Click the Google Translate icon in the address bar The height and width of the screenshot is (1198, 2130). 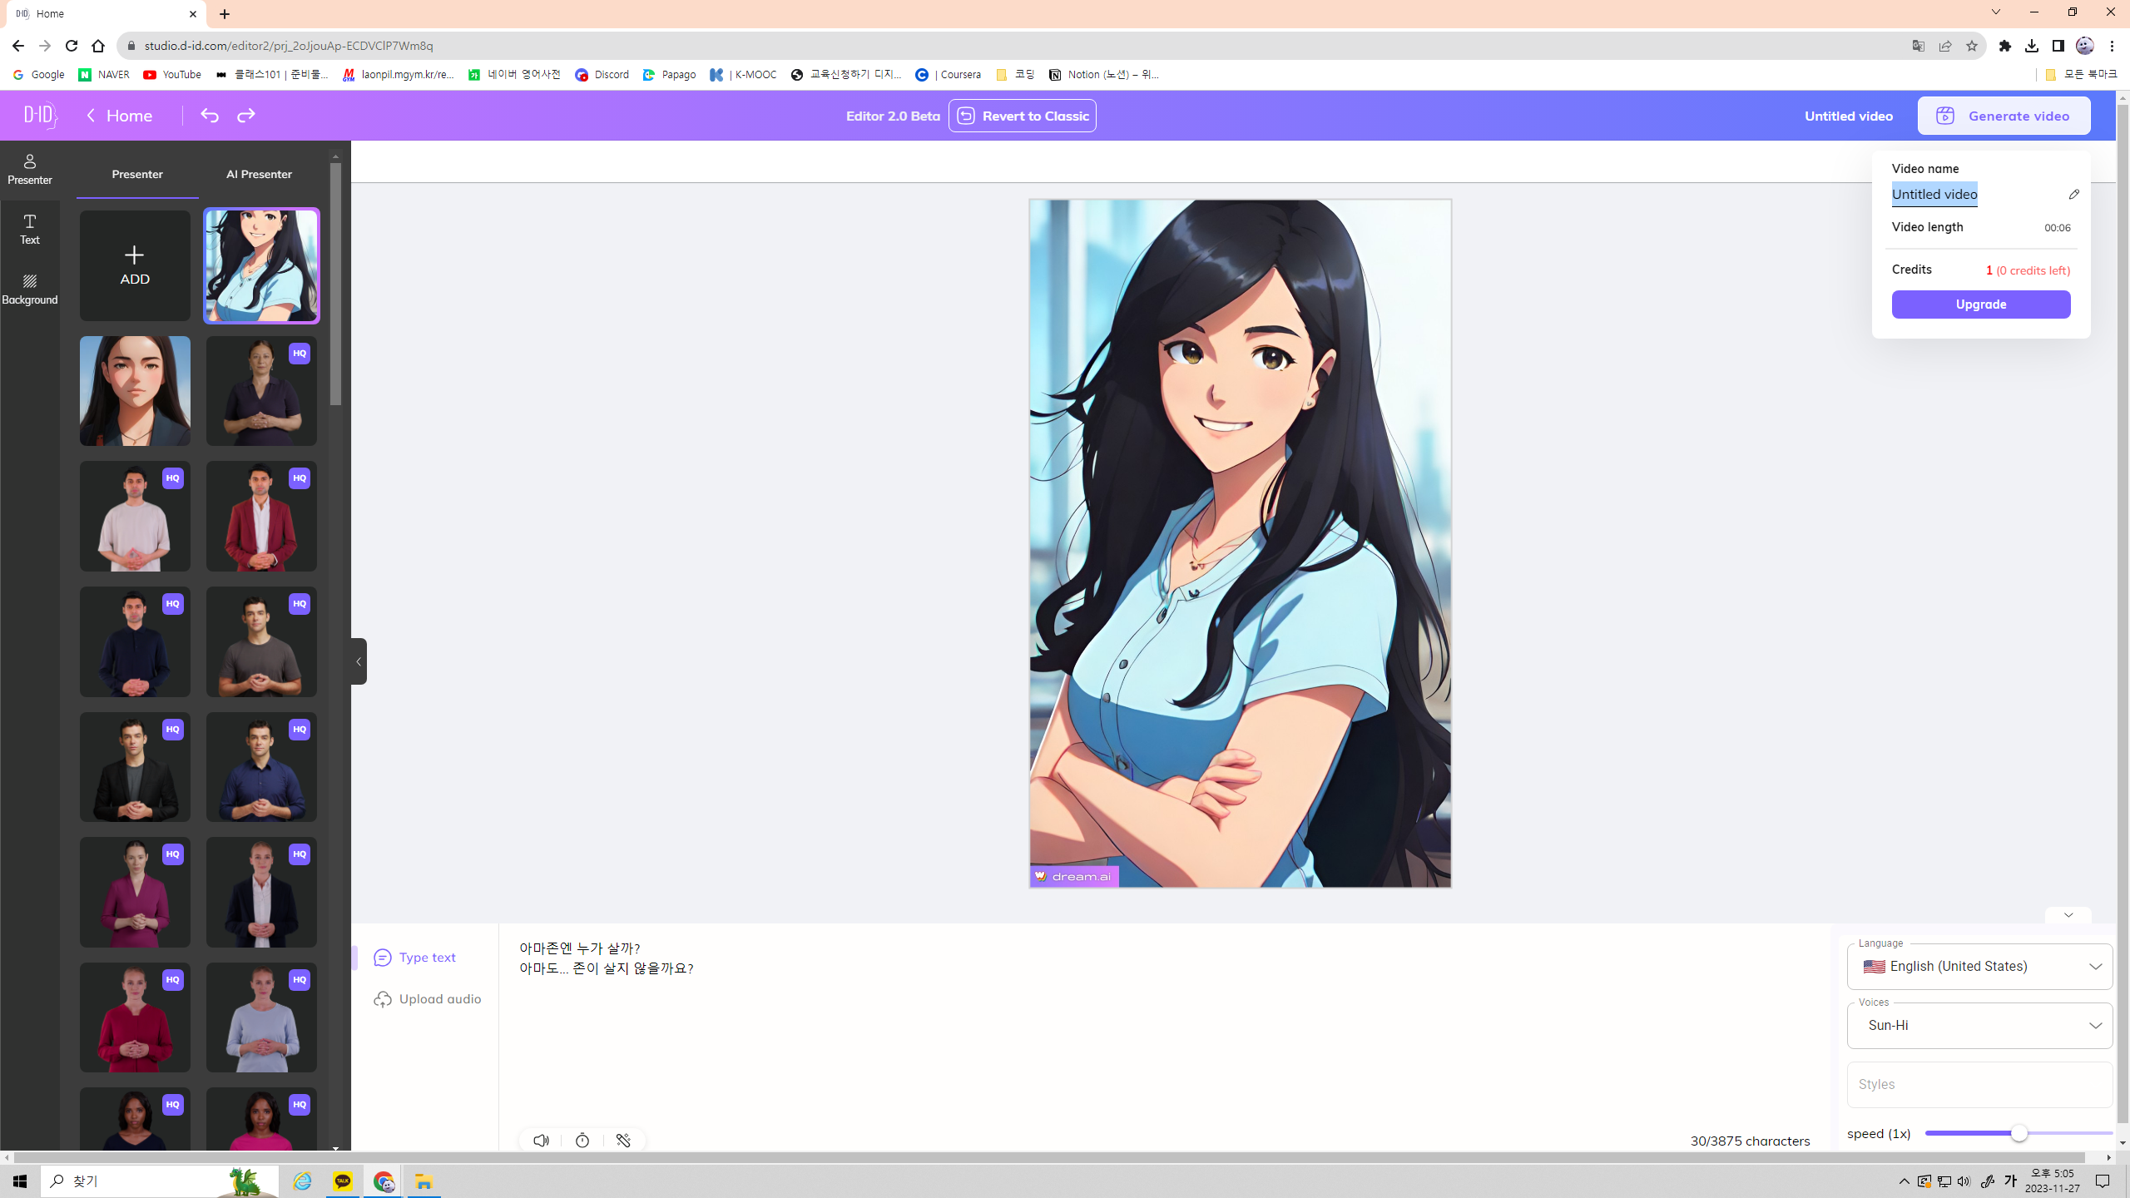(x=1919, y=46)
